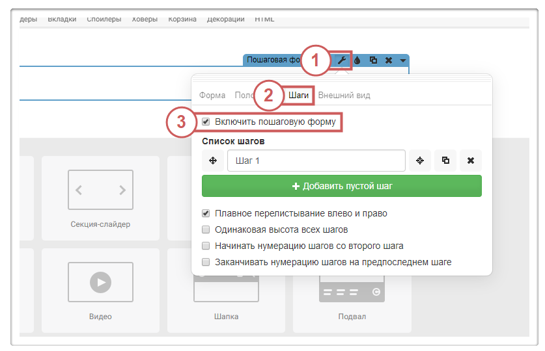This screenshot has height=351, width=545.
Task: Open the Внешний вид tab
Action: coord(344,95)
